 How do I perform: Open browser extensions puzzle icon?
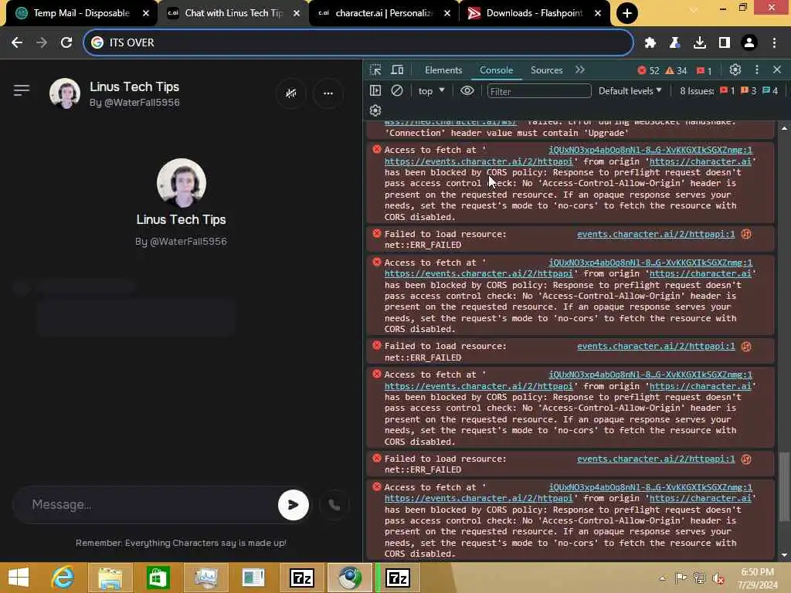tap(650, 43)
